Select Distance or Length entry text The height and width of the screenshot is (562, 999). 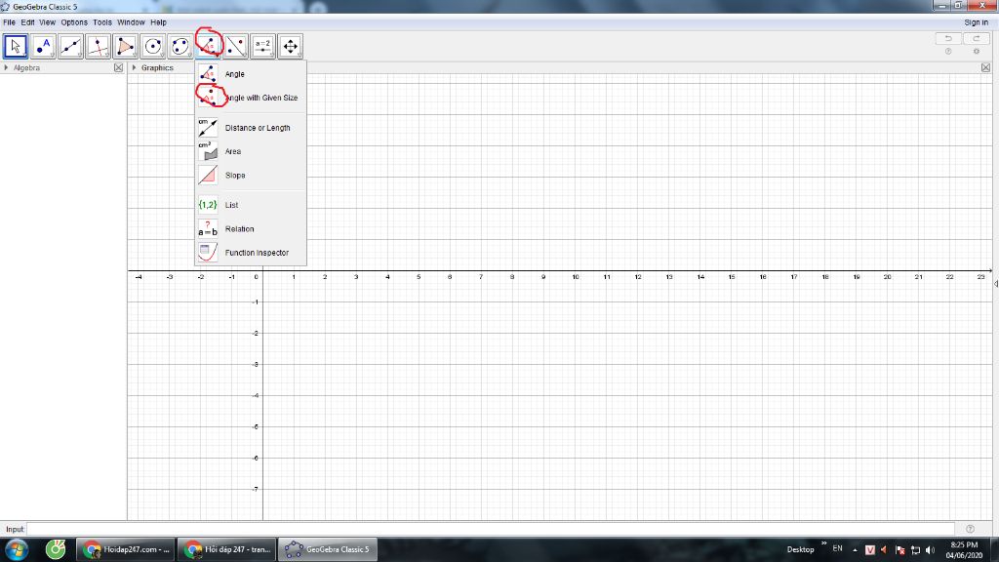(x=258, y=128)
